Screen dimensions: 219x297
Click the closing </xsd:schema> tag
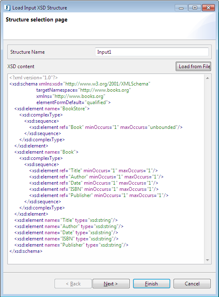[x=26, y=251]
